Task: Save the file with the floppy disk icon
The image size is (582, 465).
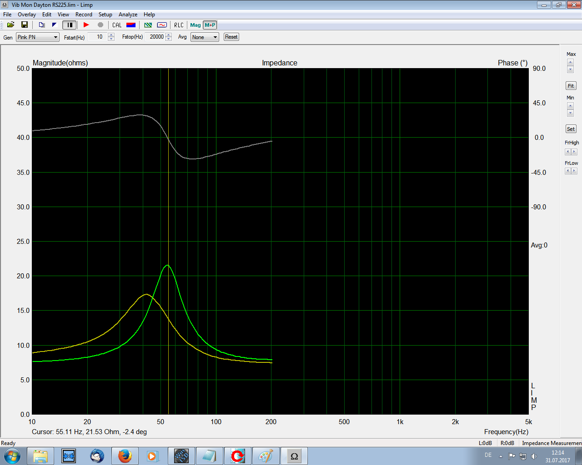Action: coord(25,25)
